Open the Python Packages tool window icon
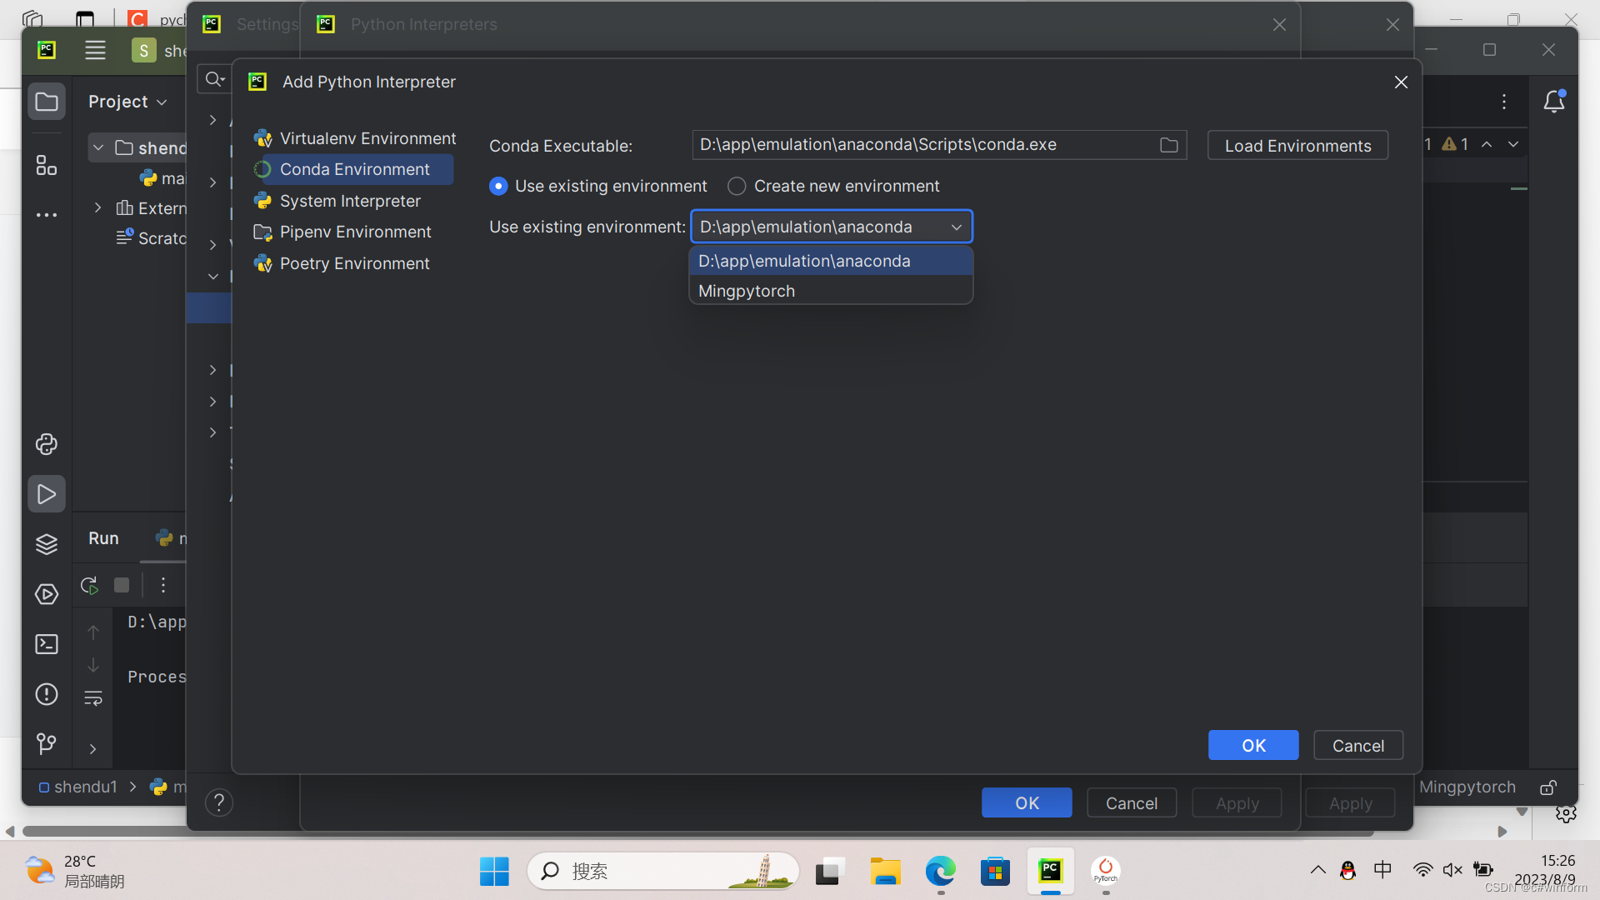The image size is (1600, 900). click(x=47, y=544)
